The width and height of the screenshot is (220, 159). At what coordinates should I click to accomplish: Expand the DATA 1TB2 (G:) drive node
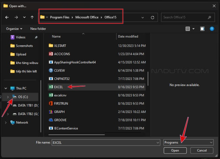(8, 114)
